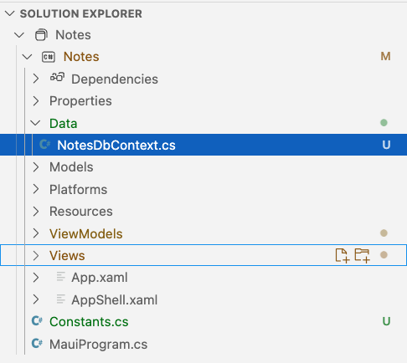Select the ViewModels folder label
This screenshot has height=363, width=407.
pos(86,233)
